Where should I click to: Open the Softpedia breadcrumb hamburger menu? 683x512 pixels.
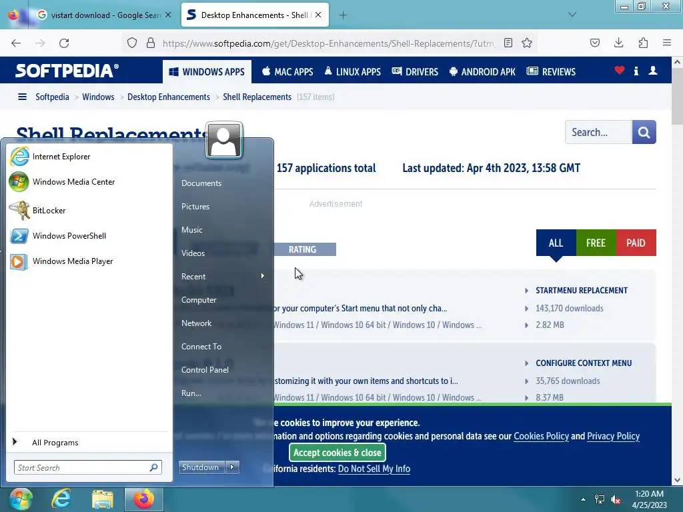click(22, 97)
